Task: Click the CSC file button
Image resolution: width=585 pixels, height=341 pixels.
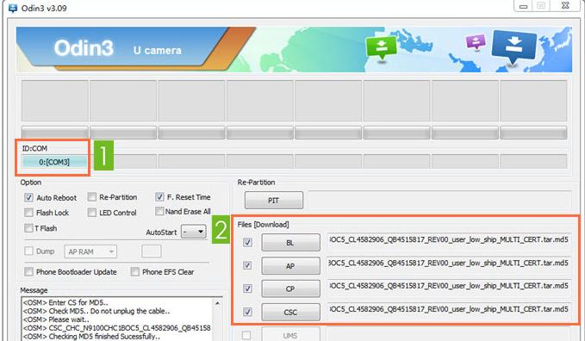Action: point(290,312)
